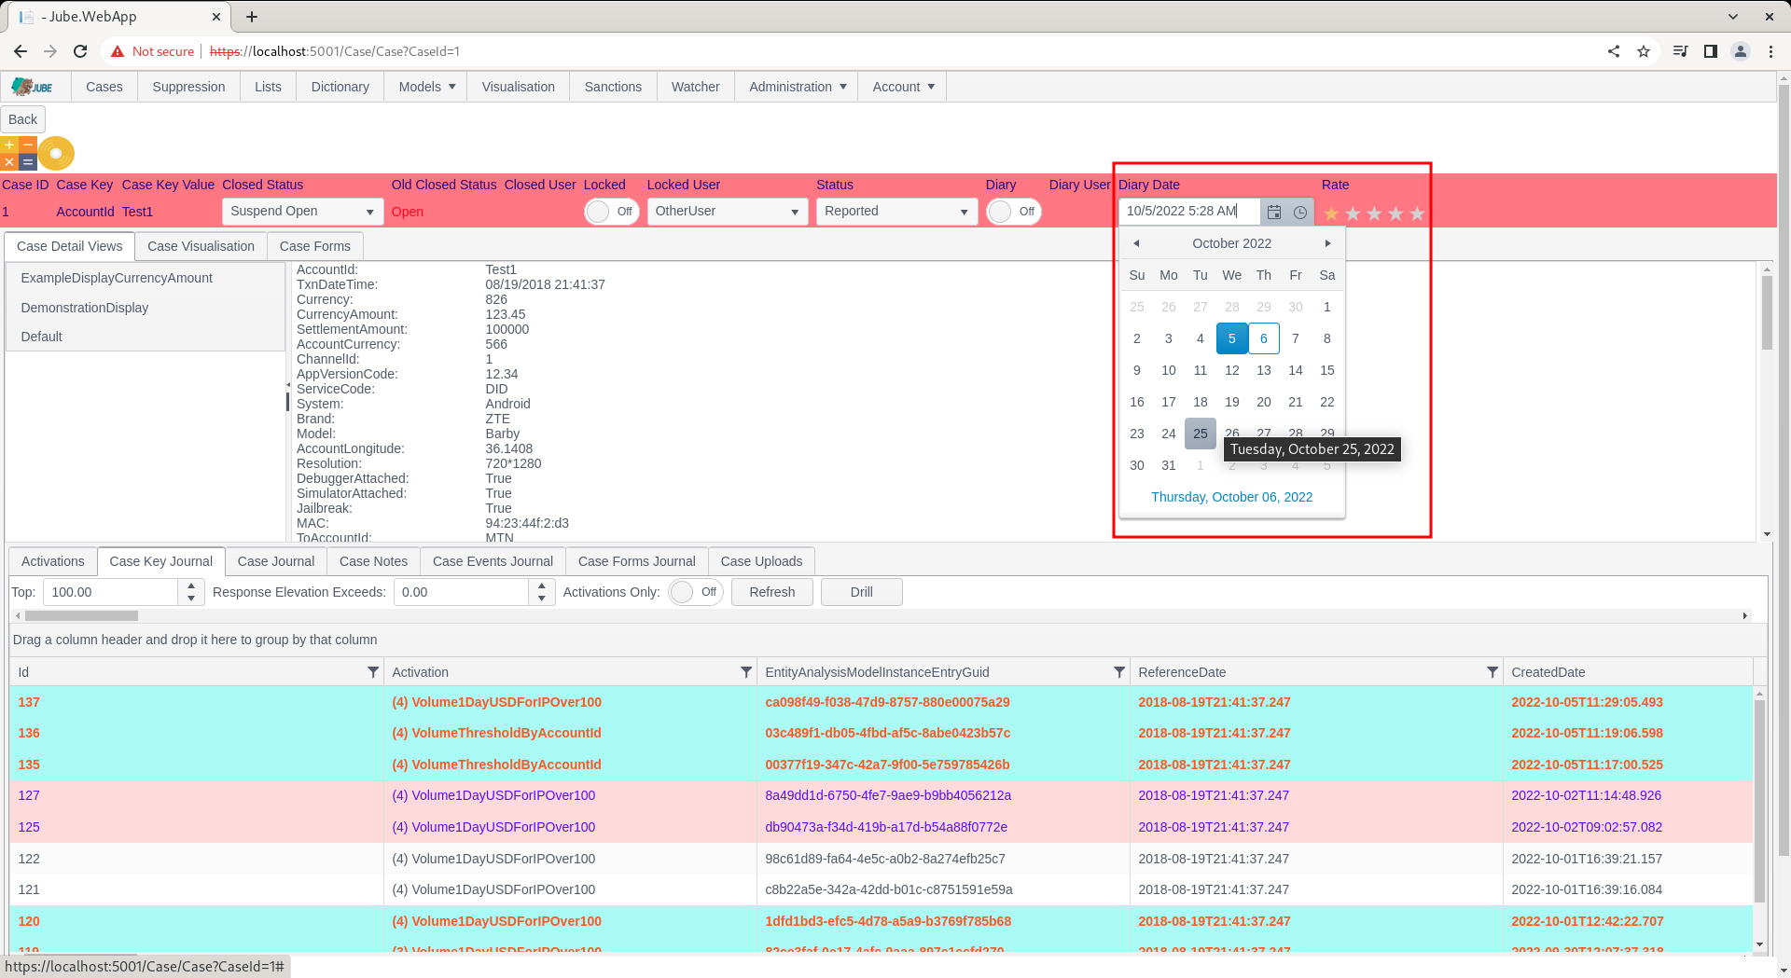The width and height of the screenshot is (1791, 978).
Task: Set the Rate to the fifth star
Action: (1417, 214)
